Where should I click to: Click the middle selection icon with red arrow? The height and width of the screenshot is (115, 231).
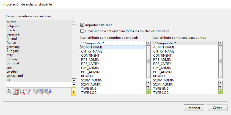[x=42, y=92]
